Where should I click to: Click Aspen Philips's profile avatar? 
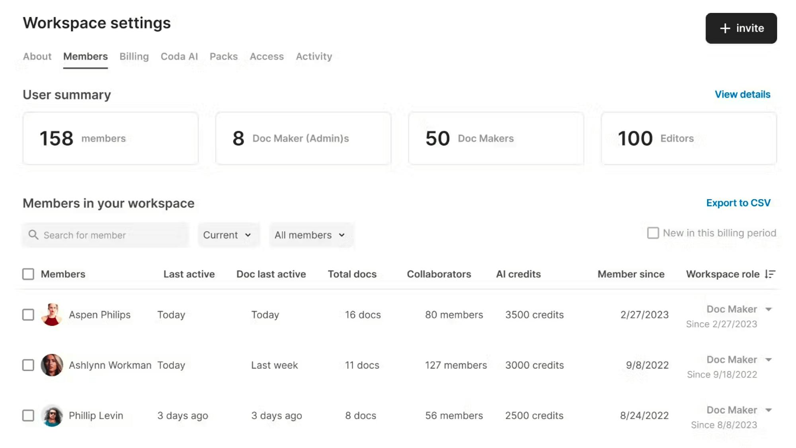coord(52,315)
